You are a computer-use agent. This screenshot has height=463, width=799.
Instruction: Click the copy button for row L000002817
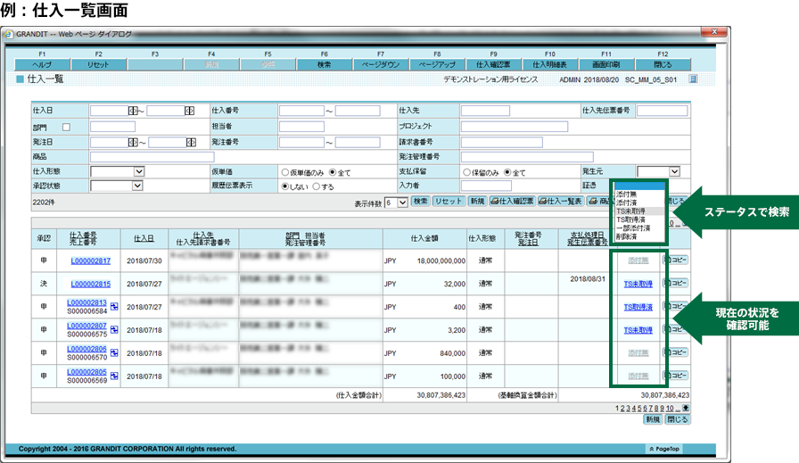click(676, 260)
